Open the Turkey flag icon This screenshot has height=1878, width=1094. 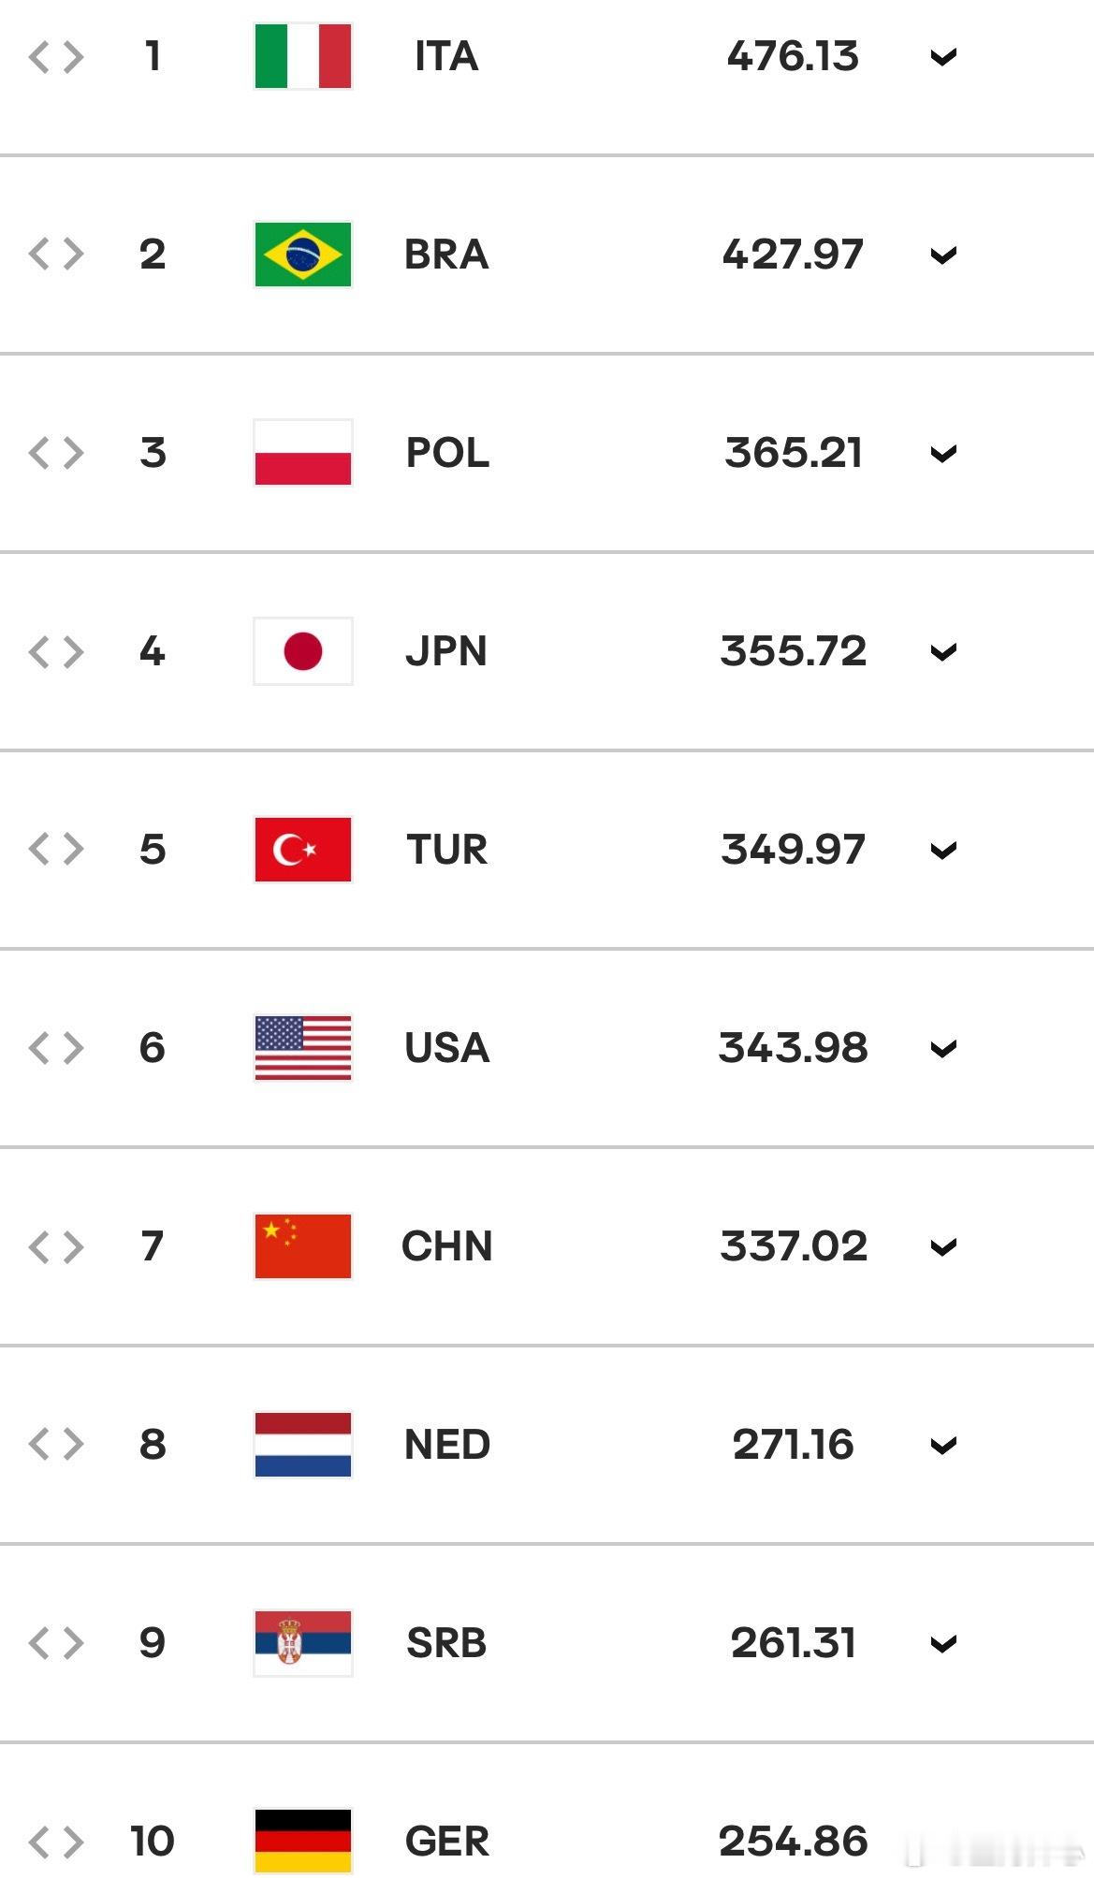[x=303, y=850]
